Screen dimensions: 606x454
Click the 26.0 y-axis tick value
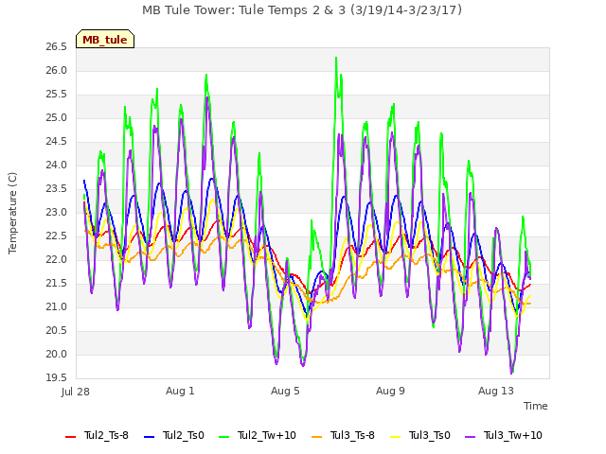[57, 71]
